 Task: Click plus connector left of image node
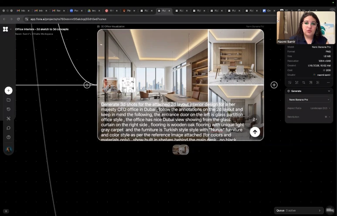(x=87, y=85)
